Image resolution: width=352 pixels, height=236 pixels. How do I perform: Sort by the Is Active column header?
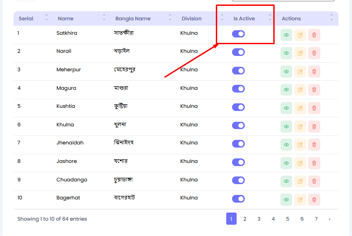pos(244,19)
